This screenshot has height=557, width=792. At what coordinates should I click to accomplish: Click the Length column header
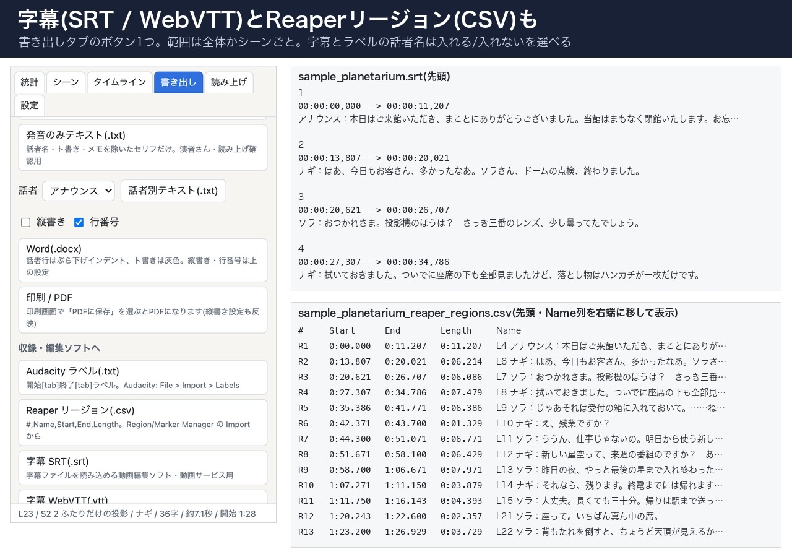click(456, 330)
